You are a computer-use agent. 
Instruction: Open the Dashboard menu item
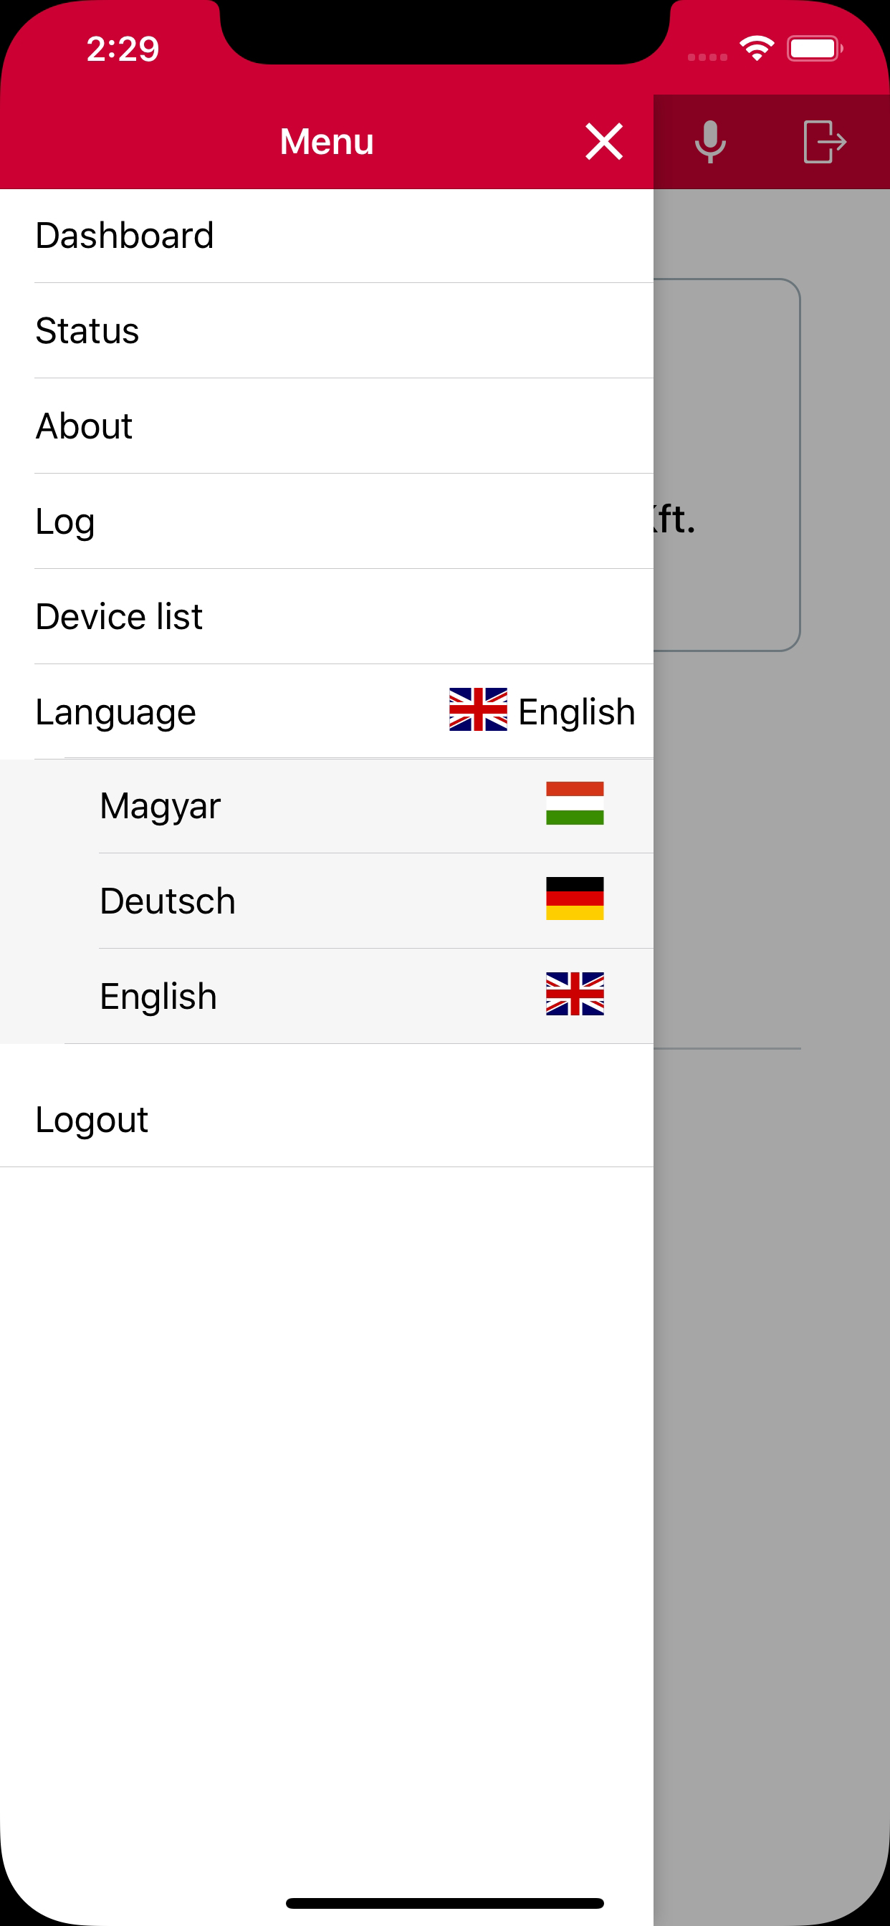point(327,236)
